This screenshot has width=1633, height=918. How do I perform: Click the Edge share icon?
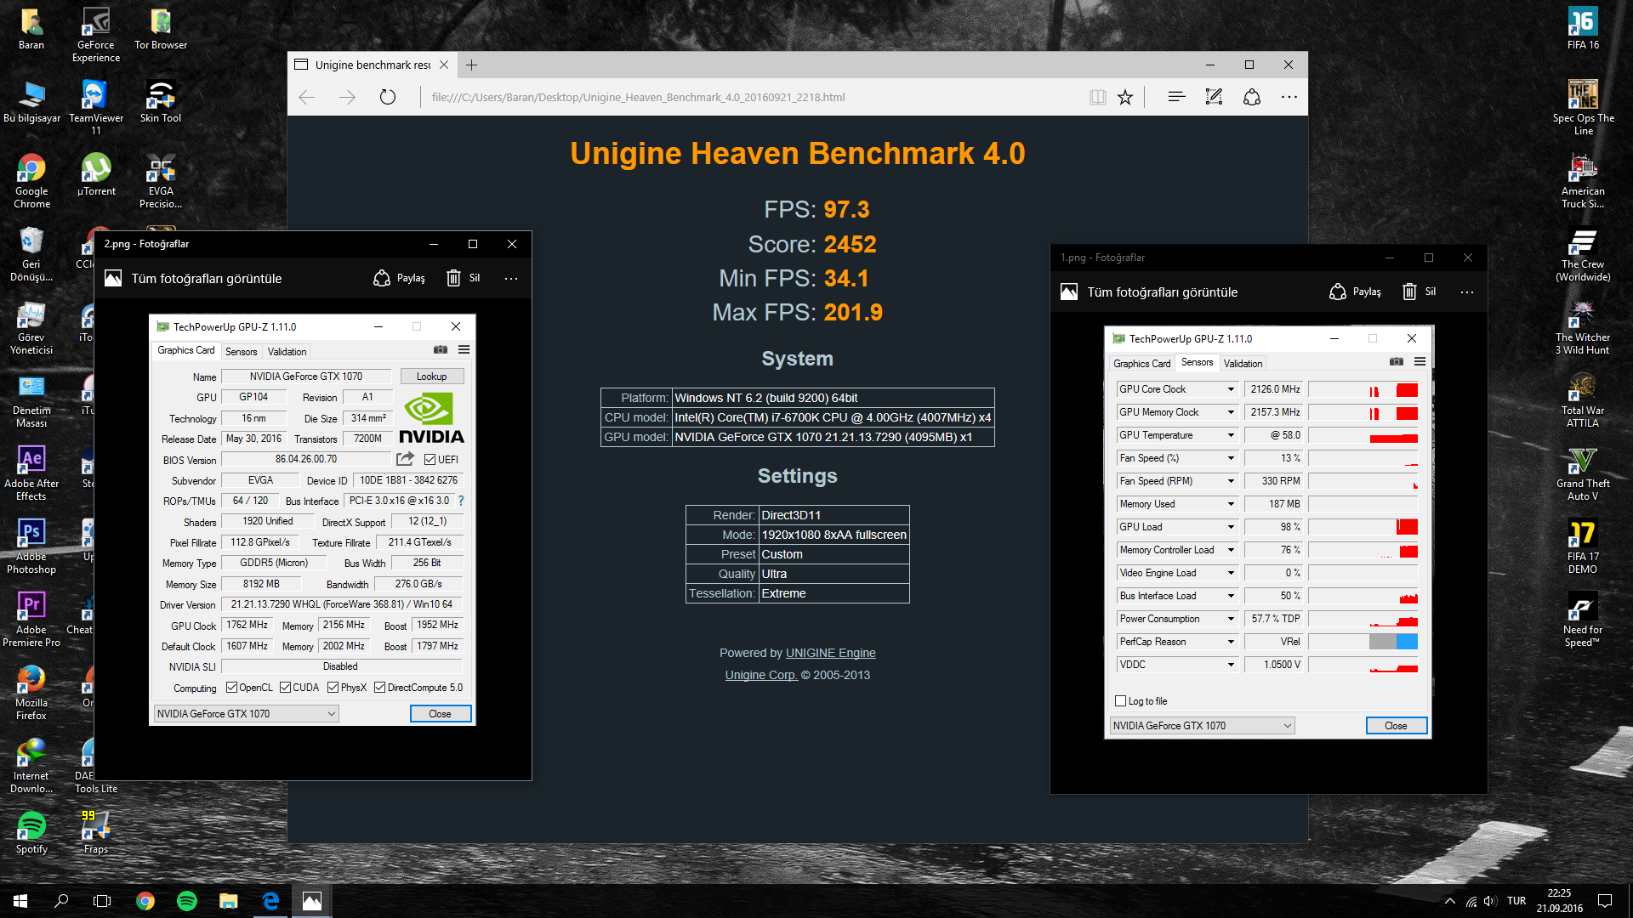point(1252,97)
